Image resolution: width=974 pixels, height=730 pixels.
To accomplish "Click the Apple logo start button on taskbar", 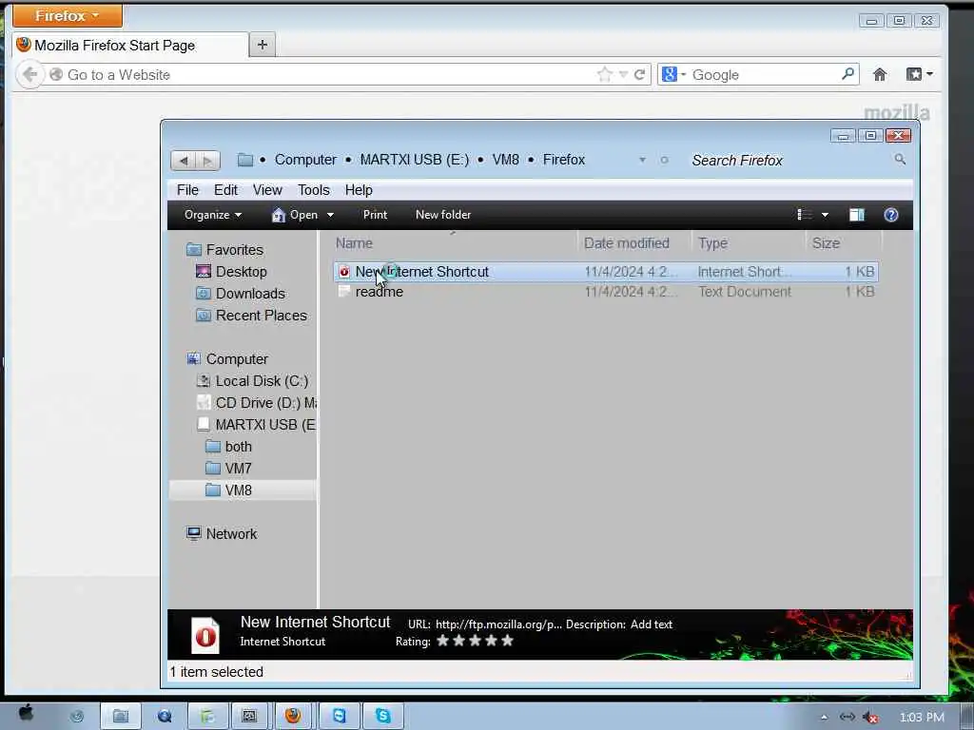I will coord(26,714).
